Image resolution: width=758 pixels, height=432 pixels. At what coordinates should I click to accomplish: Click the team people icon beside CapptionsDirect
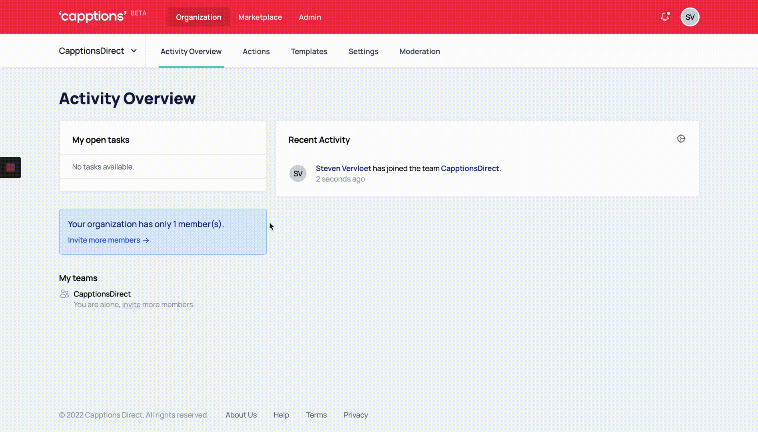[64, 294]
